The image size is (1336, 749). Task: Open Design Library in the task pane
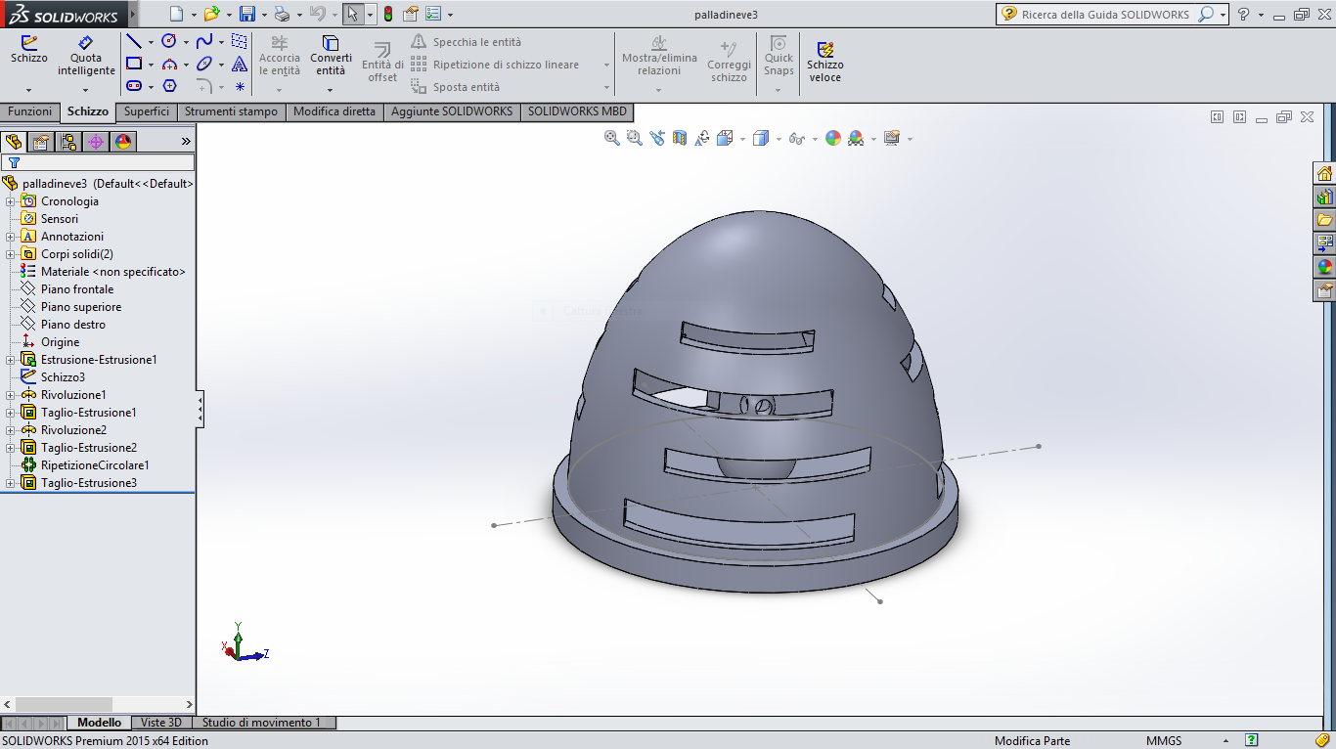pyautogui.click(x=1324, y=197)
